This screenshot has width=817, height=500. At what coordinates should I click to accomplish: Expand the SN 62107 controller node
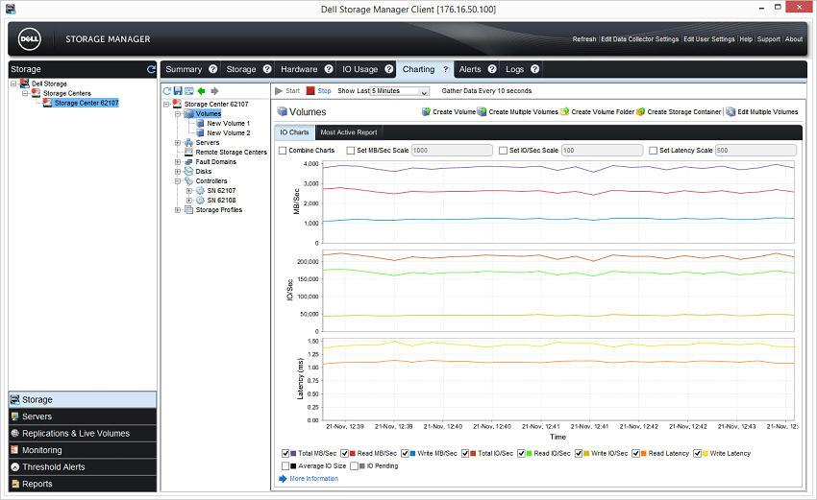pos(189,191)
